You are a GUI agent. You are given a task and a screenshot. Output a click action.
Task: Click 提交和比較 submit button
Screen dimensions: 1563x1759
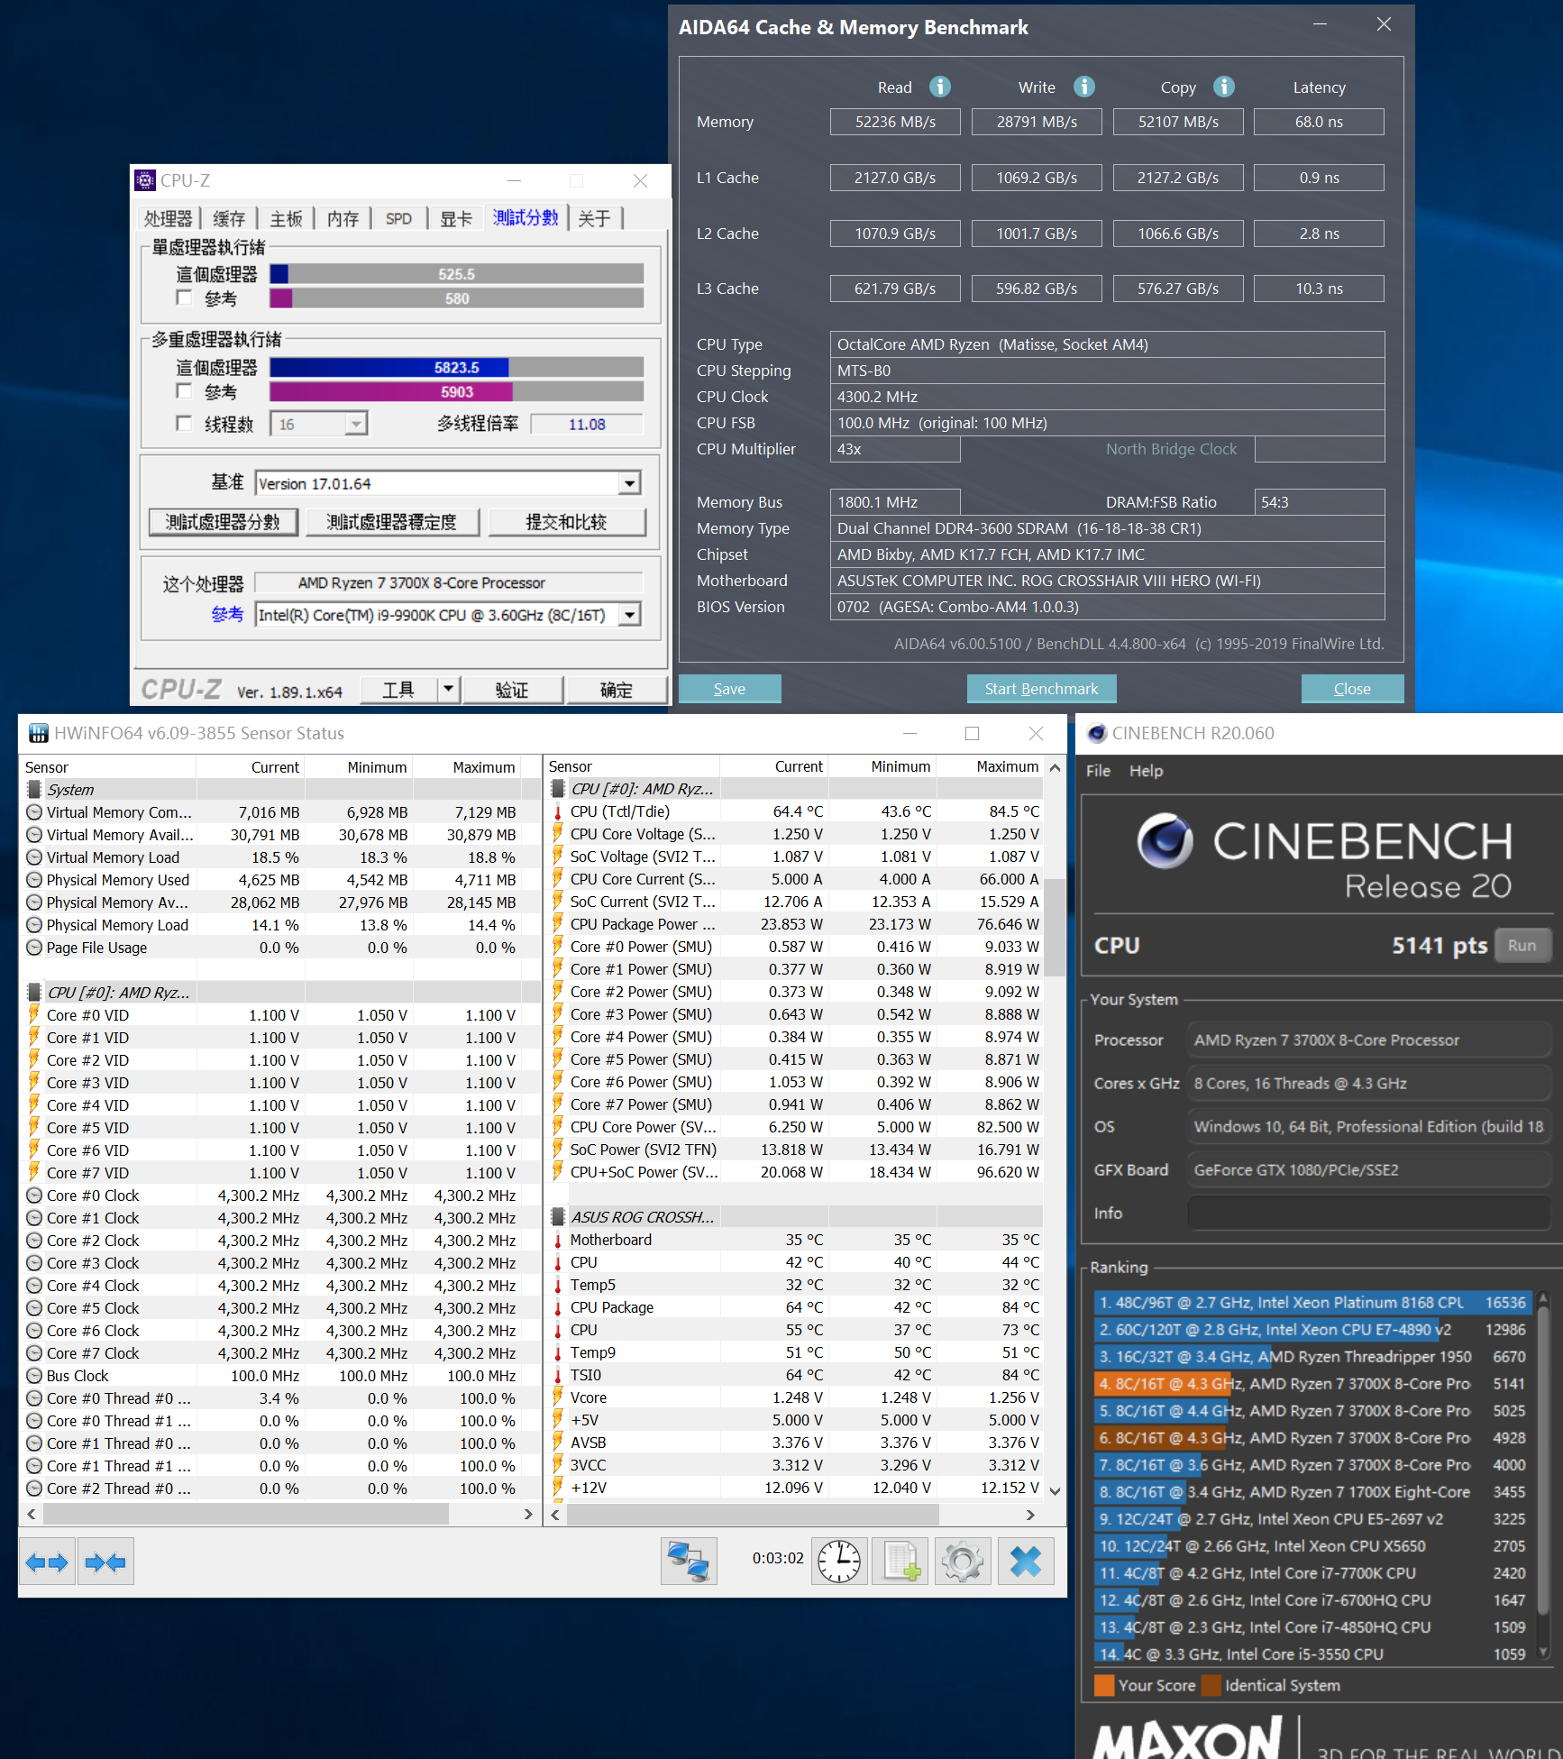click(567, 522)
